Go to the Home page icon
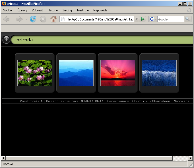194x168 pixels. click(53, 19)
